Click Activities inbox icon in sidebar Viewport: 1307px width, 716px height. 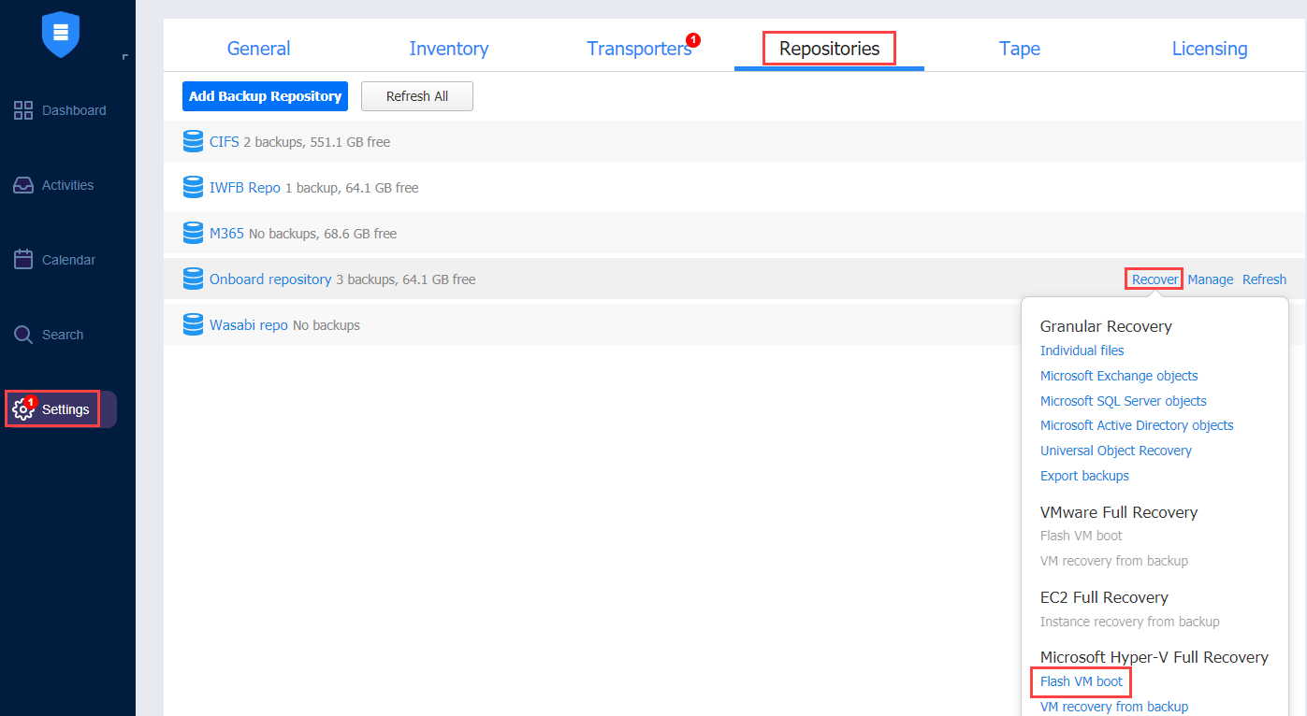pyautogui.click(x=23, y=185)
